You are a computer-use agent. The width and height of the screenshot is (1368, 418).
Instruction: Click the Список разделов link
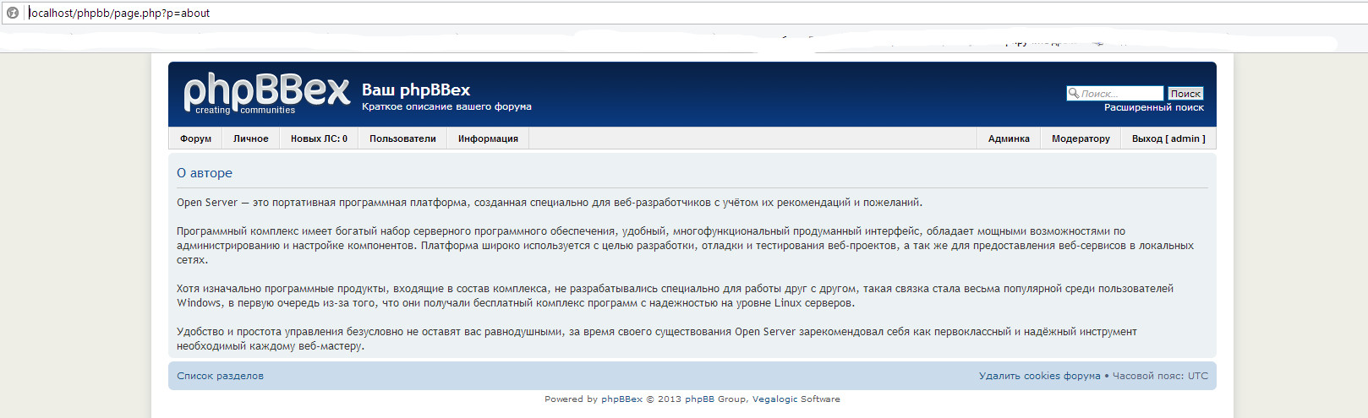[x=220, y=376]
